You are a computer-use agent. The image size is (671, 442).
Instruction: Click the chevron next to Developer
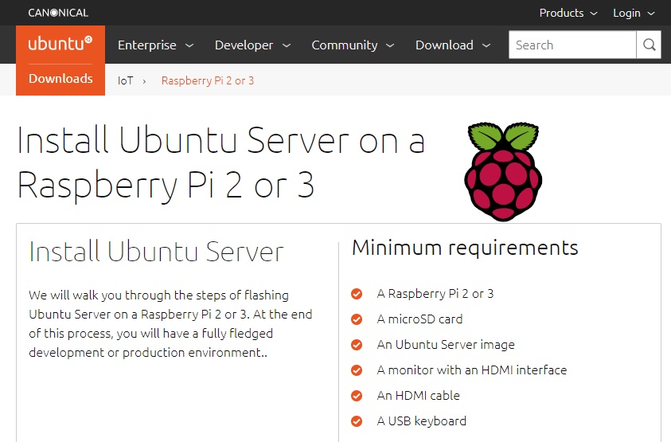tap(287, 45)
